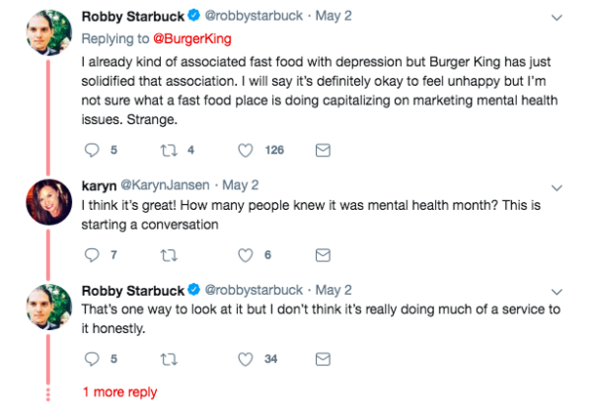The height and width of the screenshot is (413, 592).
Task: Send first tweet via direct message envelope
Action: (x=323, y=150)
